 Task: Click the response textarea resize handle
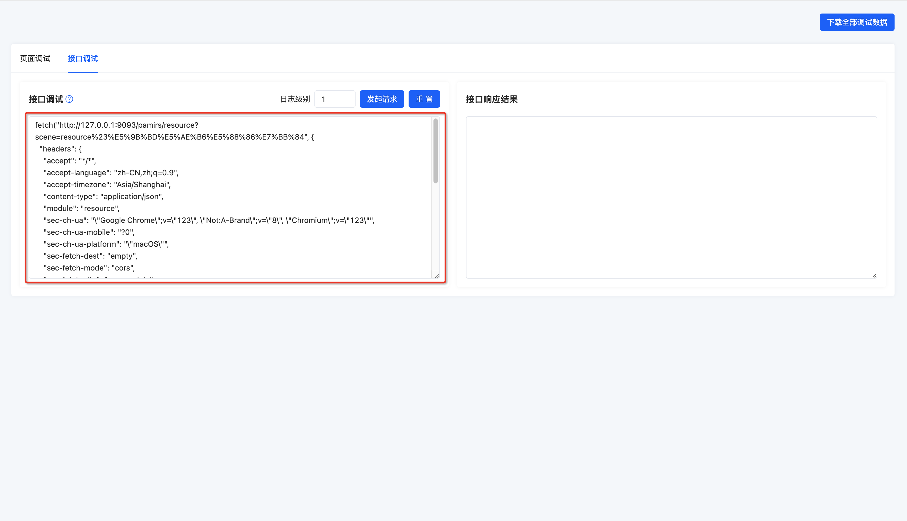(874, 276)
